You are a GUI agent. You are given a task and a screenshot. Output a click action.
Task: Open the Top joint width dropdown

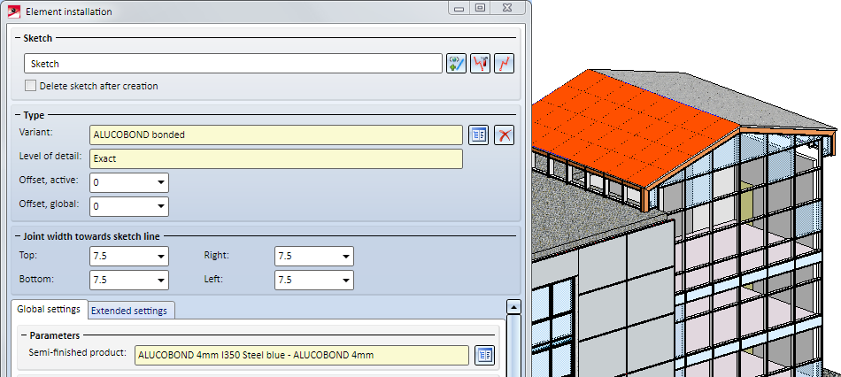pyautogui.click(x=160, y=257)
